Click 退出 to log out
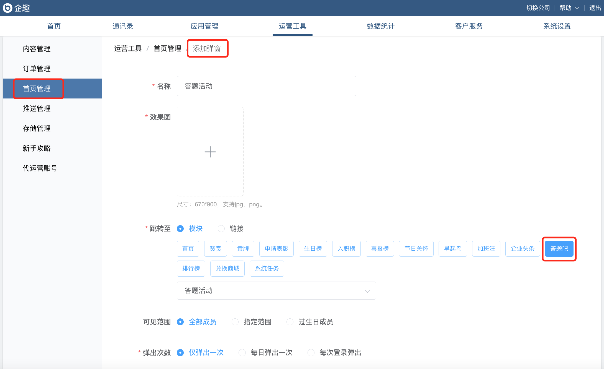This screenshot has width=604, height=369. click(x=595, y=8)
